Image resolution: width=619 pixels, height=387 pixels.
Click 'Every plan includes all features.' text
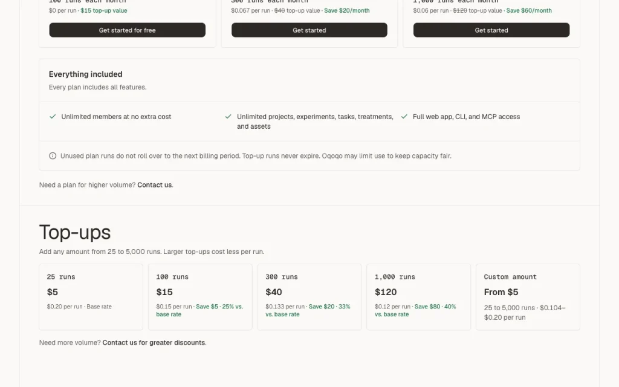tap(97, 87)
